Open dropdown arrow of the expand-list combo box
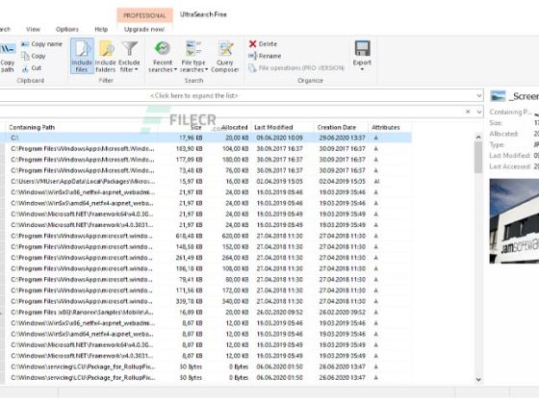The image size is (539, 404). coord(479,96)
